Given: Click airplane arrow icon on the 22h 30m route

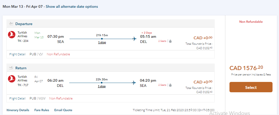Looking at the screenshot, I should click(x=134, y=83).
